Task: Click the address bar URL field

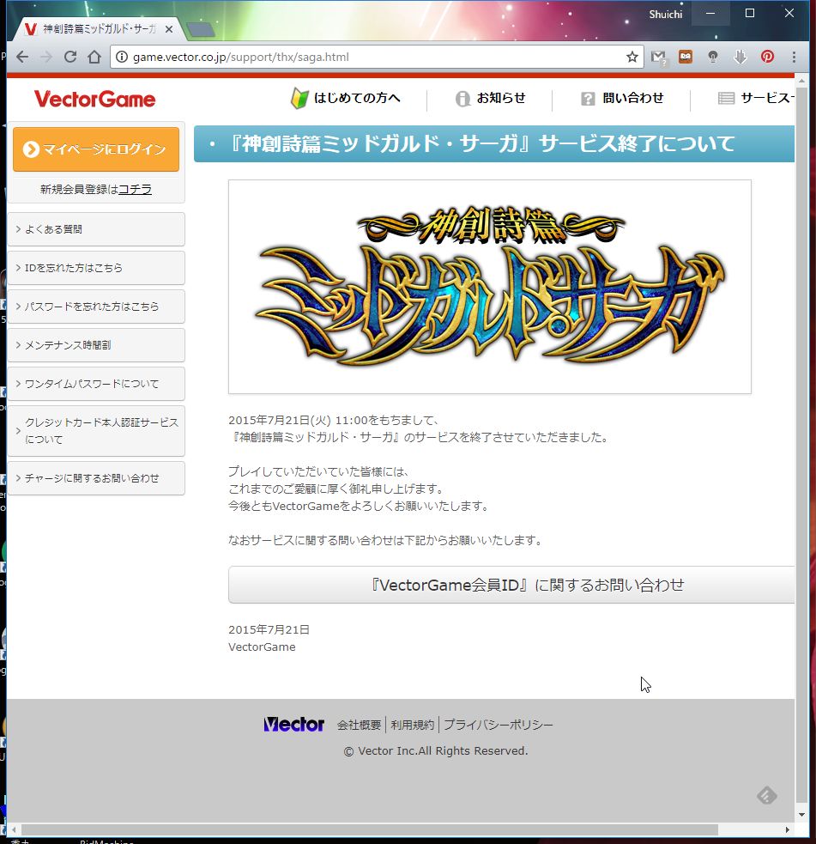Action: point(377,57)
